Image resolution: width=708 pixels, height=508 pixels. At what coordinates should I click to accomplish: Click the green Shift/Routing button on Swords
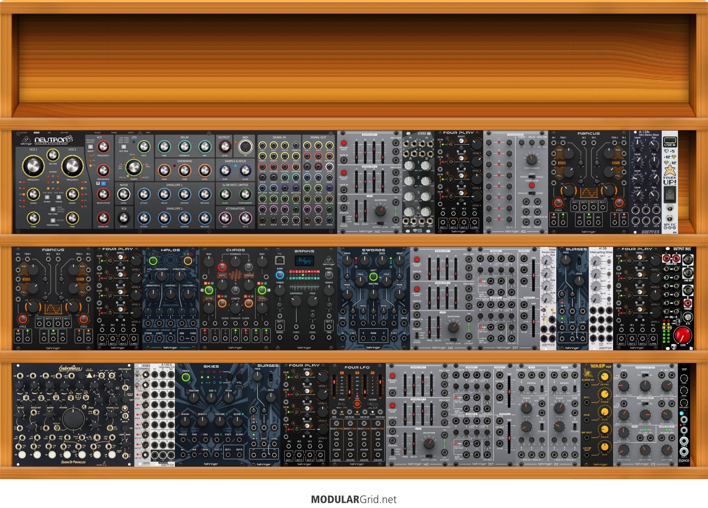point(373,277)
